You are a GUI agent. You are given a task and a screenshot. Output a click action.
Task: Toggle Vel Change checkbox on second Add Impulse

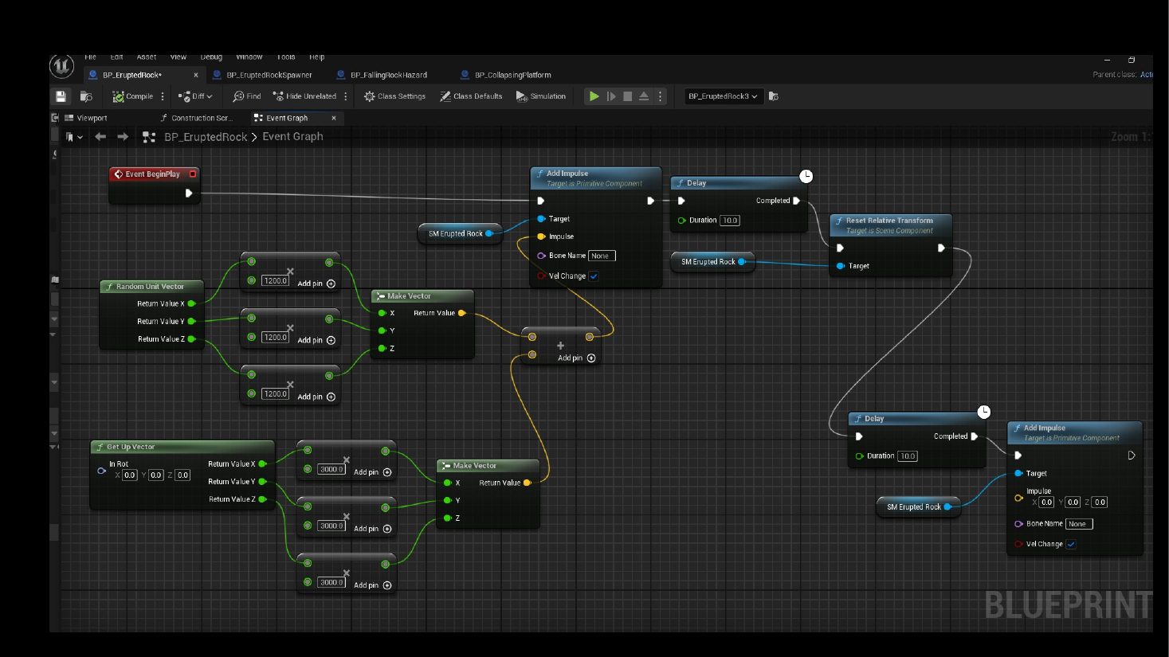[x=1071, y=545]
